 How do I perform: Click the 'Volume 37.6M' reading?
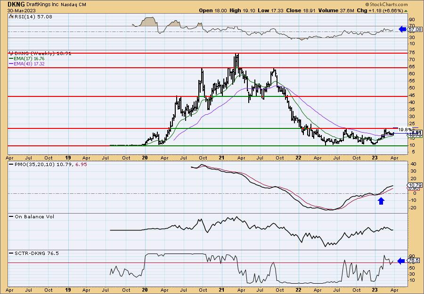tap(336, 10)
